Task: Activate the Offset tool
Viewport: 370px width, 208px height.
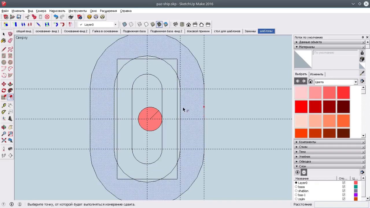Action: (10, 97)
